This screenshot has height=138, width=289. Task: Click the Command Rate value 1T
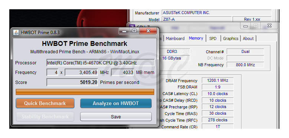click(x=217, y=127)
